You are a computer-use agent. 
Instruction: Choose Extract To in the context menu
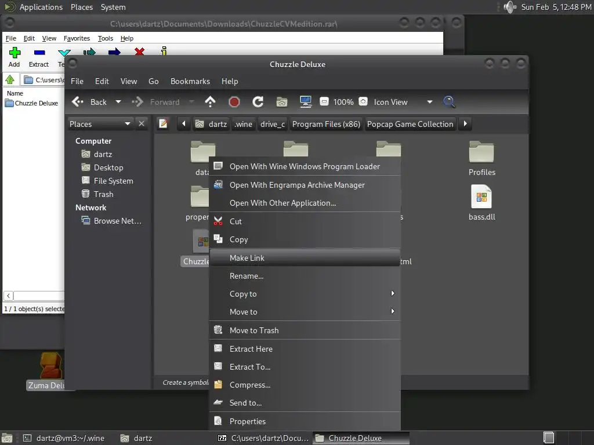pos(305,367)
